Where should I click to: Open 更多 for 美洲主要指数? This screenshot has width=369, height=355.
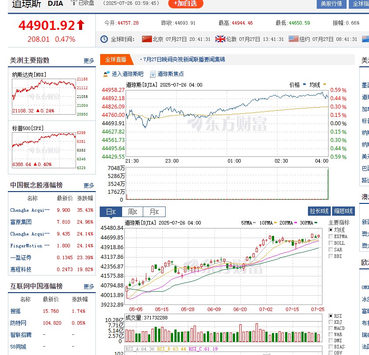(89, 61)
